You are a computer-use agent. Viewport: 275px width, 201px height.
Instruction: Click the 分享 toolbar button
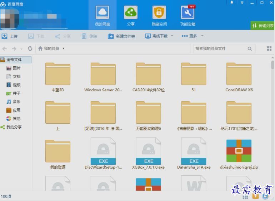[63, 36]
